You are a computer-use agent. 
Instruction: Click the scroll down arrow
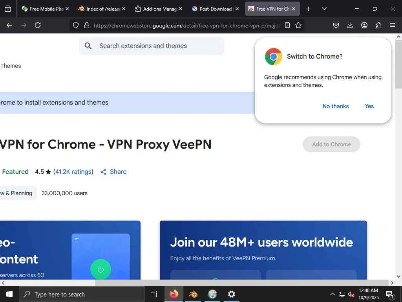(399, 276)
